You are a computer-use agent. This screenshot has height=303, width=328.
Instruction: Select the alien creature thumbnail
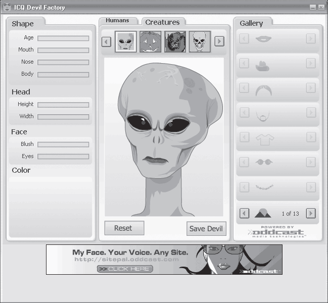tap(125, 41)
